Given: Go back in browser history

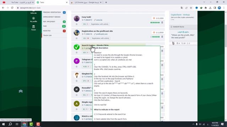Looking at the screenshot, I should [3, 8].
